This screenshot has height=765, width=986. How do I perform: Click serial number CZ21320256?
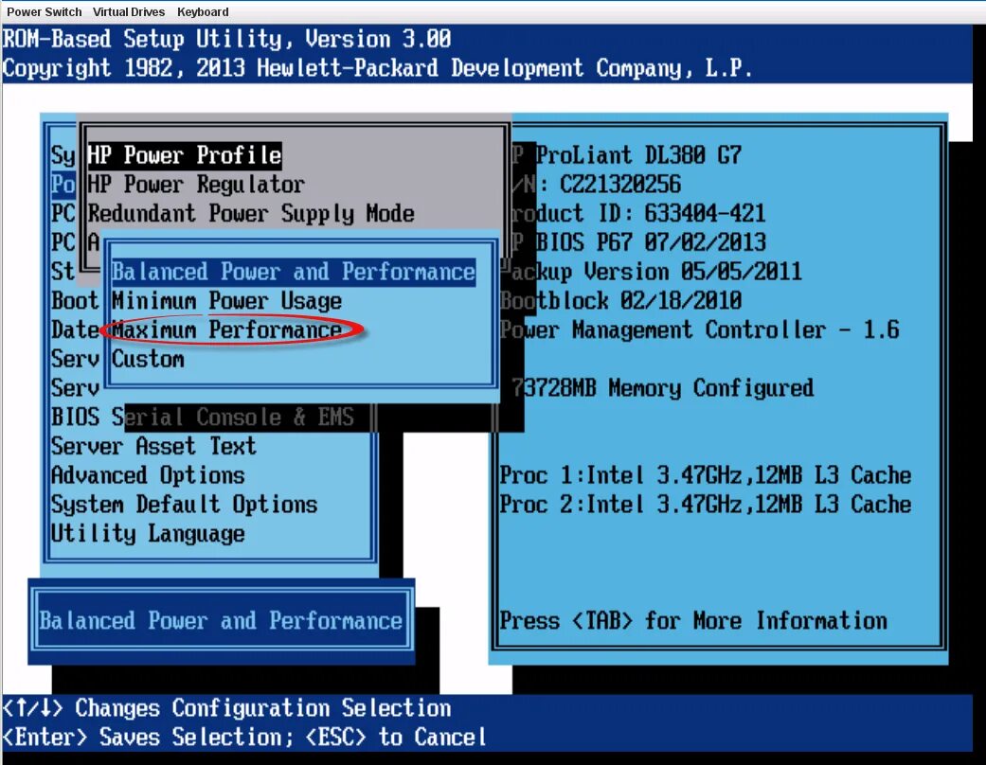coord(620,185)
